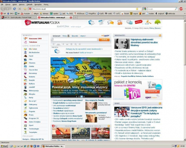Open the mail envelope icon in header
Screen dimensions: 186x148
click(91, 22)
